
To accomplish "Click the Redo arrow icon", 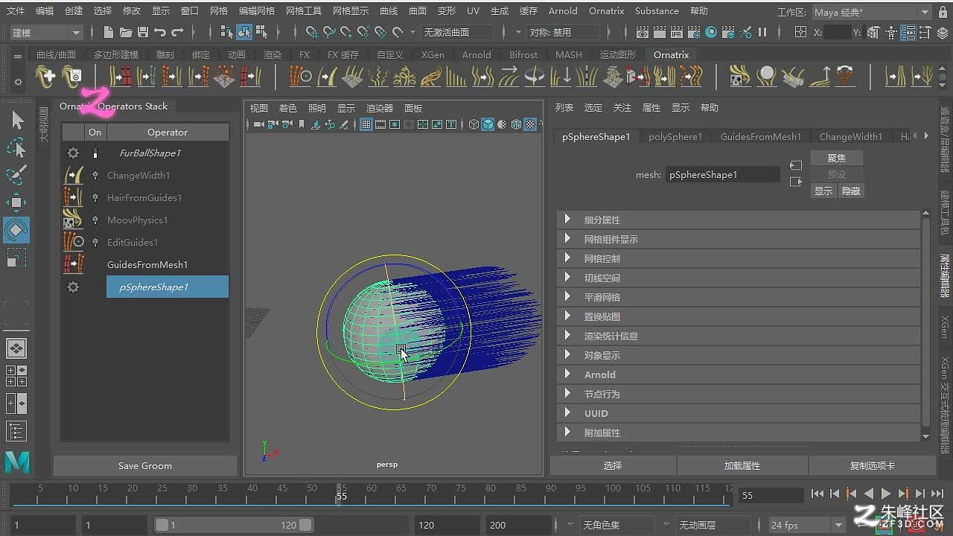I will point(177,32).
